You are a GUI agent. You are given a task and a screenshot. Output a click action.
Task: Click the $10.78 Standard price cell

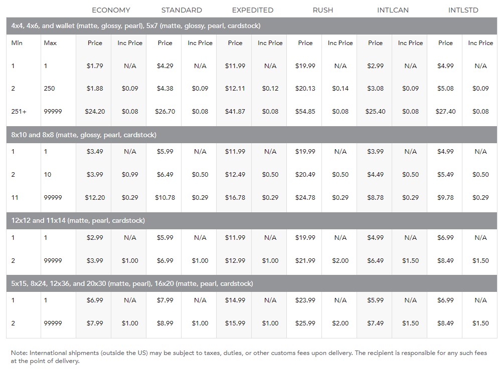(165, 197)
